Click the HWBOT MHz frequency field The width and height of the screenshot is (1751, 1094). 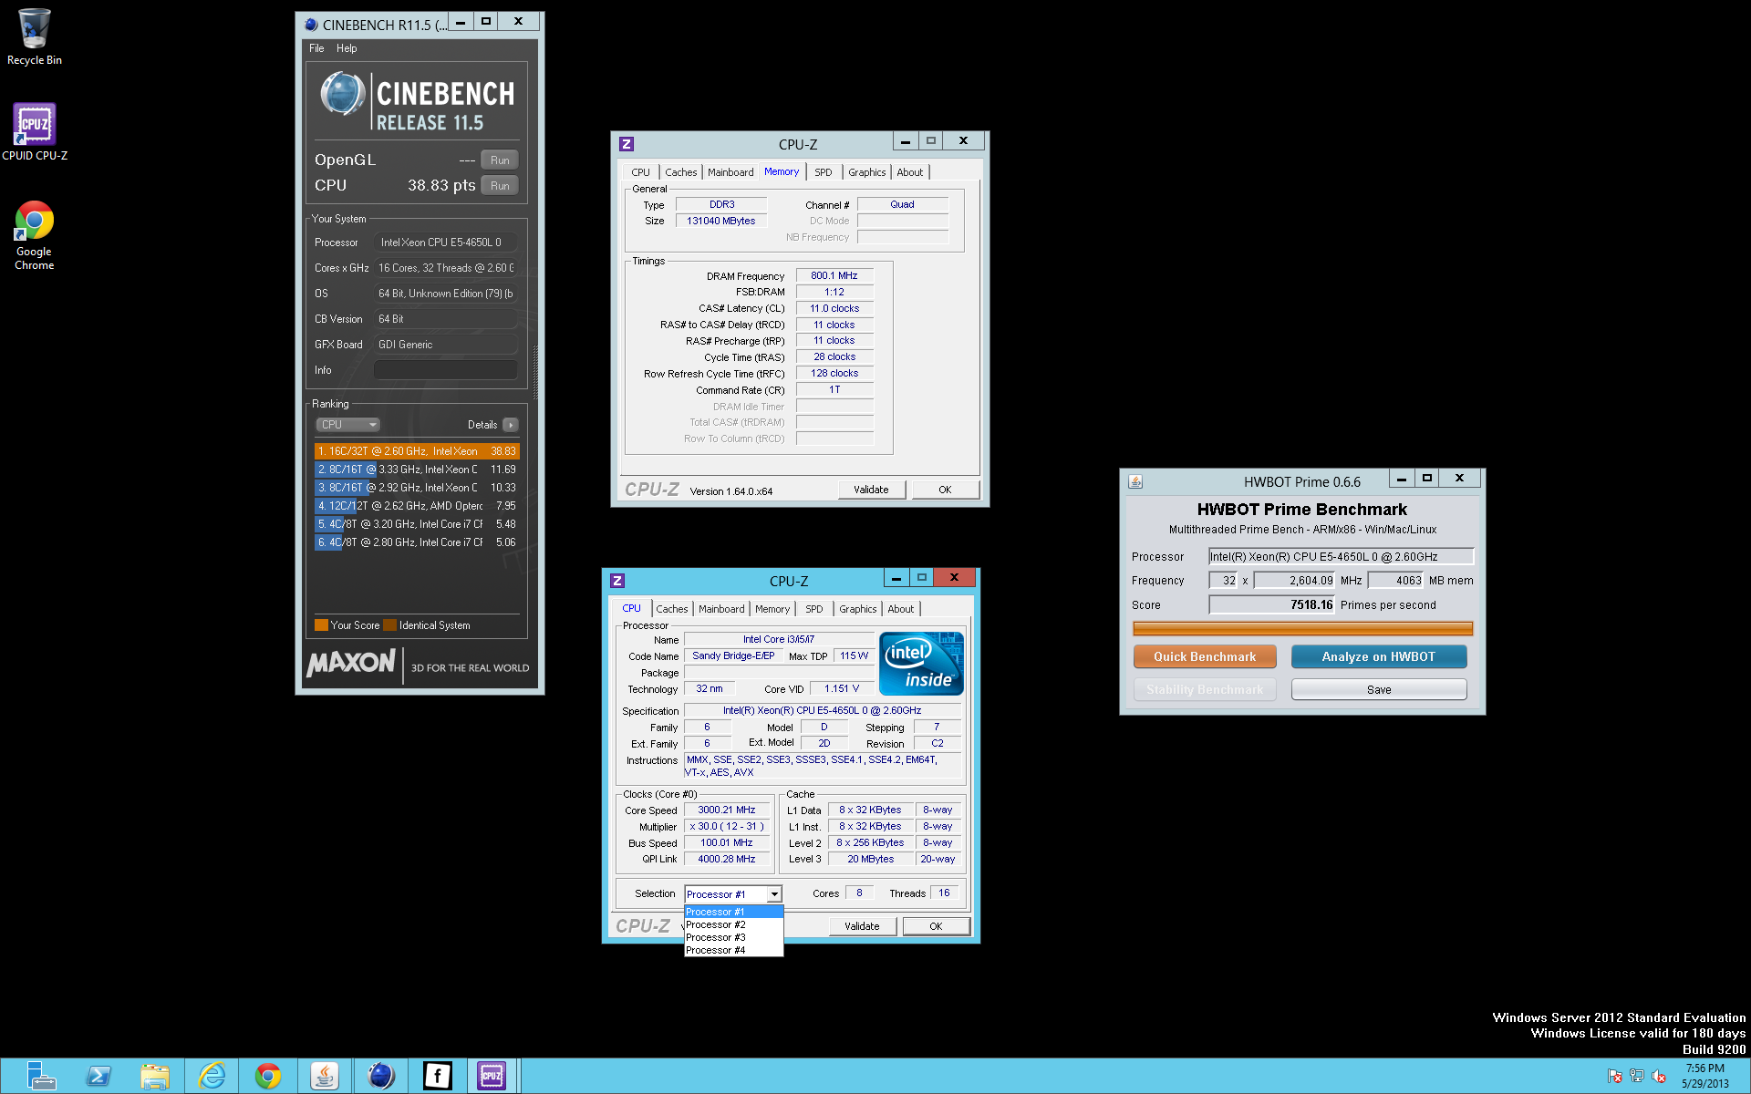click(x=1294, y=581)
